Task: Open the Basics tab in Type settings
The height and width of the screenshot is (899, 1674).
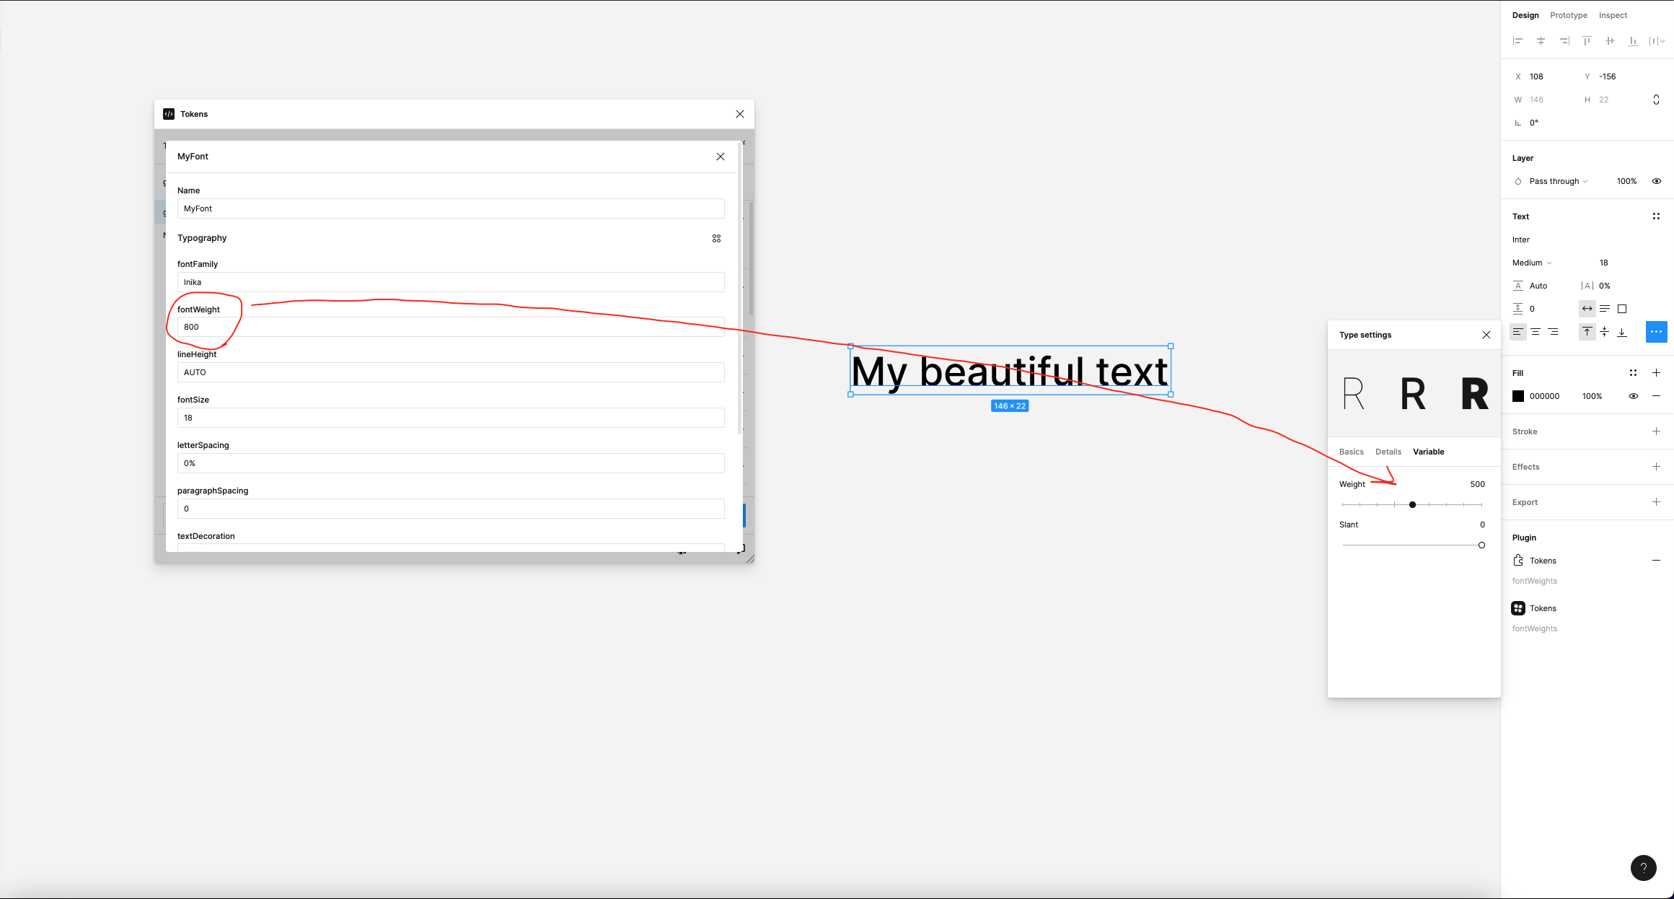Action: pyautogui.click(x=1351, y=451)
